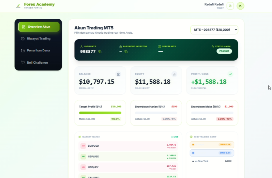Click the CLOSED session status label
The height and width of the screenshot is (178, 272).
coord(228,161)
